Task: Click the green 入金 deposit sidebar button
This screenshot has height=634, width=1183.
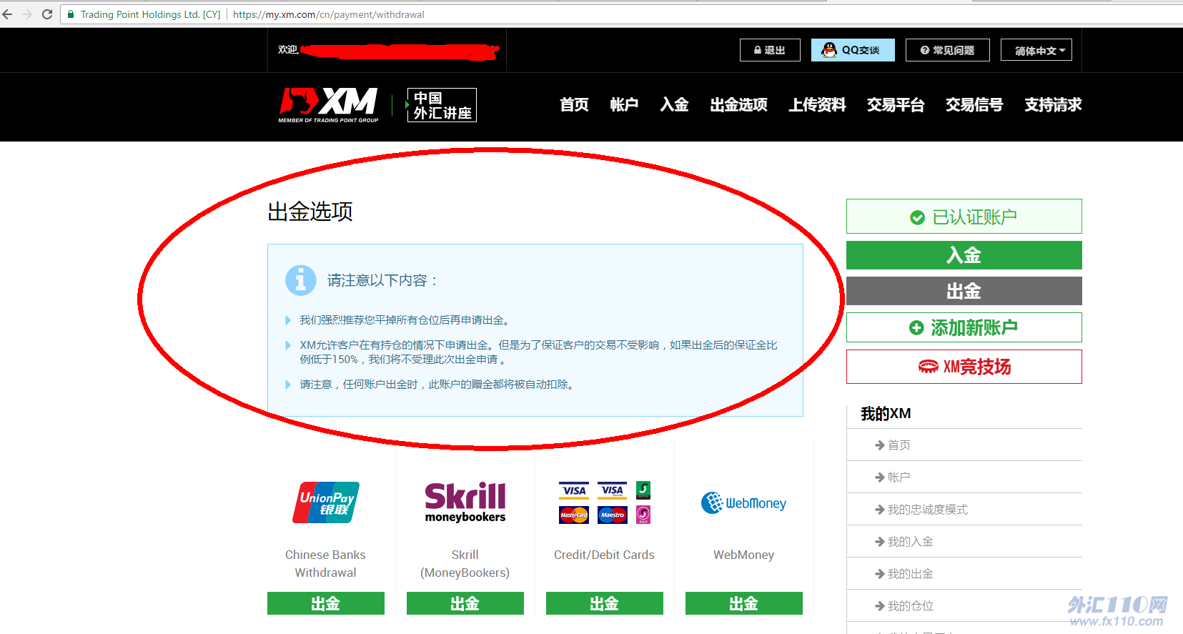Action: click(x=964, y=255)
